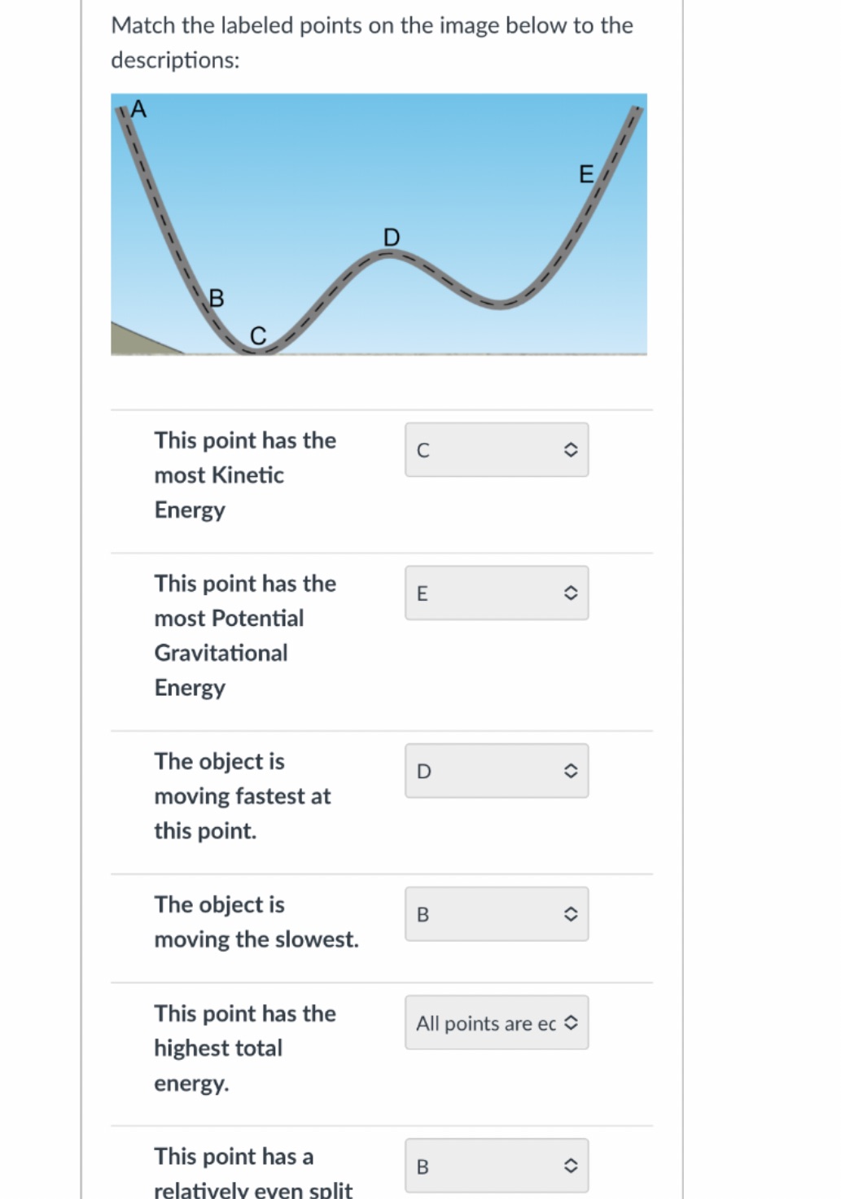
Task: Click the chevron on the C dropdown
Action: tap(570, 449)
